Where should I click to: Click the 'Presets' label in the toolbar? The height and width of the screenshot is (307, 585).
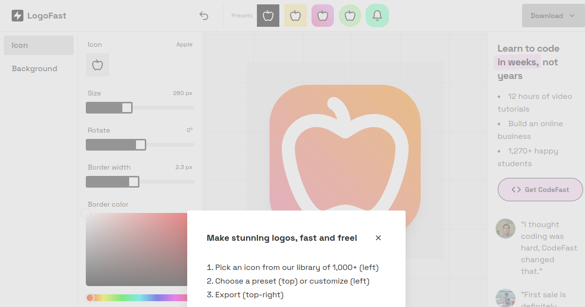click(242, 16)
